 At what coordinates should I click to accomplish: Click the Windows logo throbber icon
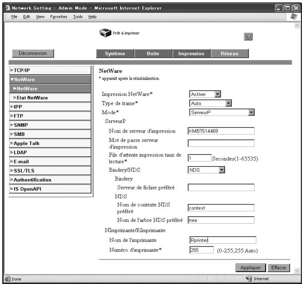click(x=294, y=17)
